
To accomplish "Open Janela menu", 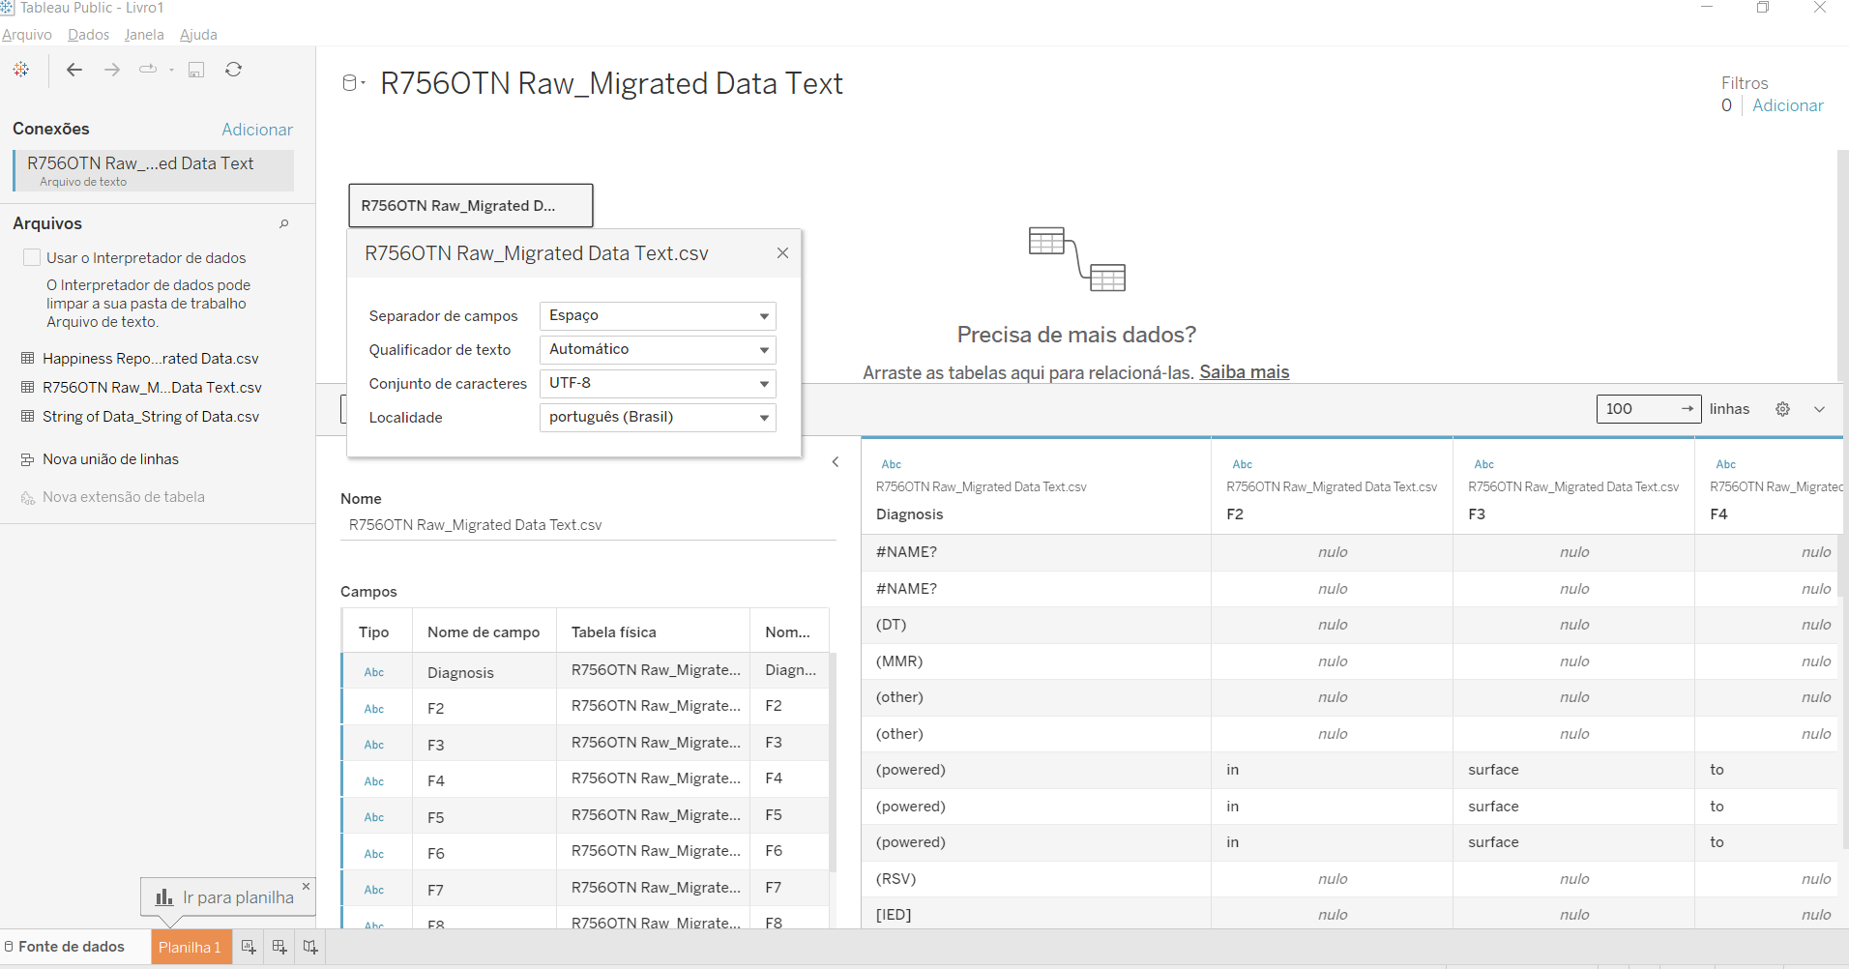I will pyautogui.click(x=144, y=35).
